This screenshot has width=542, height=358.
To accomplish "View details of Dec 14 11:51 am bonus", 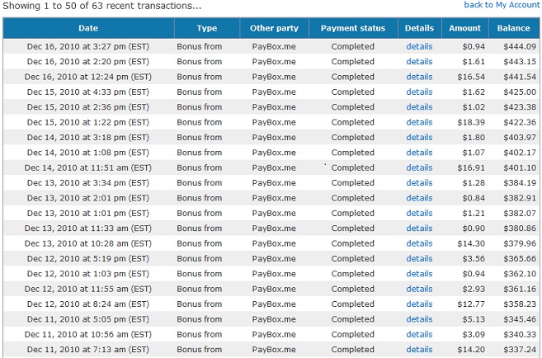I will point(419,168).
